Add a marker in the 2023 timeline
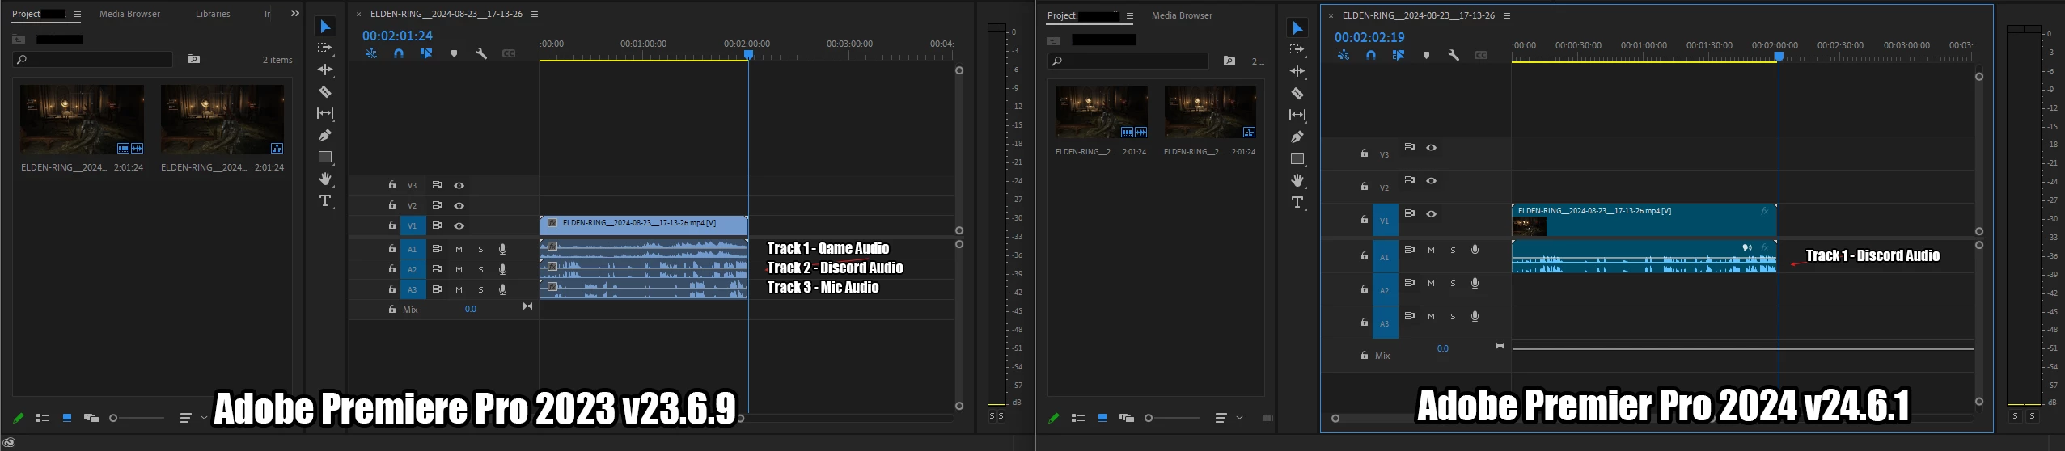 coord(454,54)
